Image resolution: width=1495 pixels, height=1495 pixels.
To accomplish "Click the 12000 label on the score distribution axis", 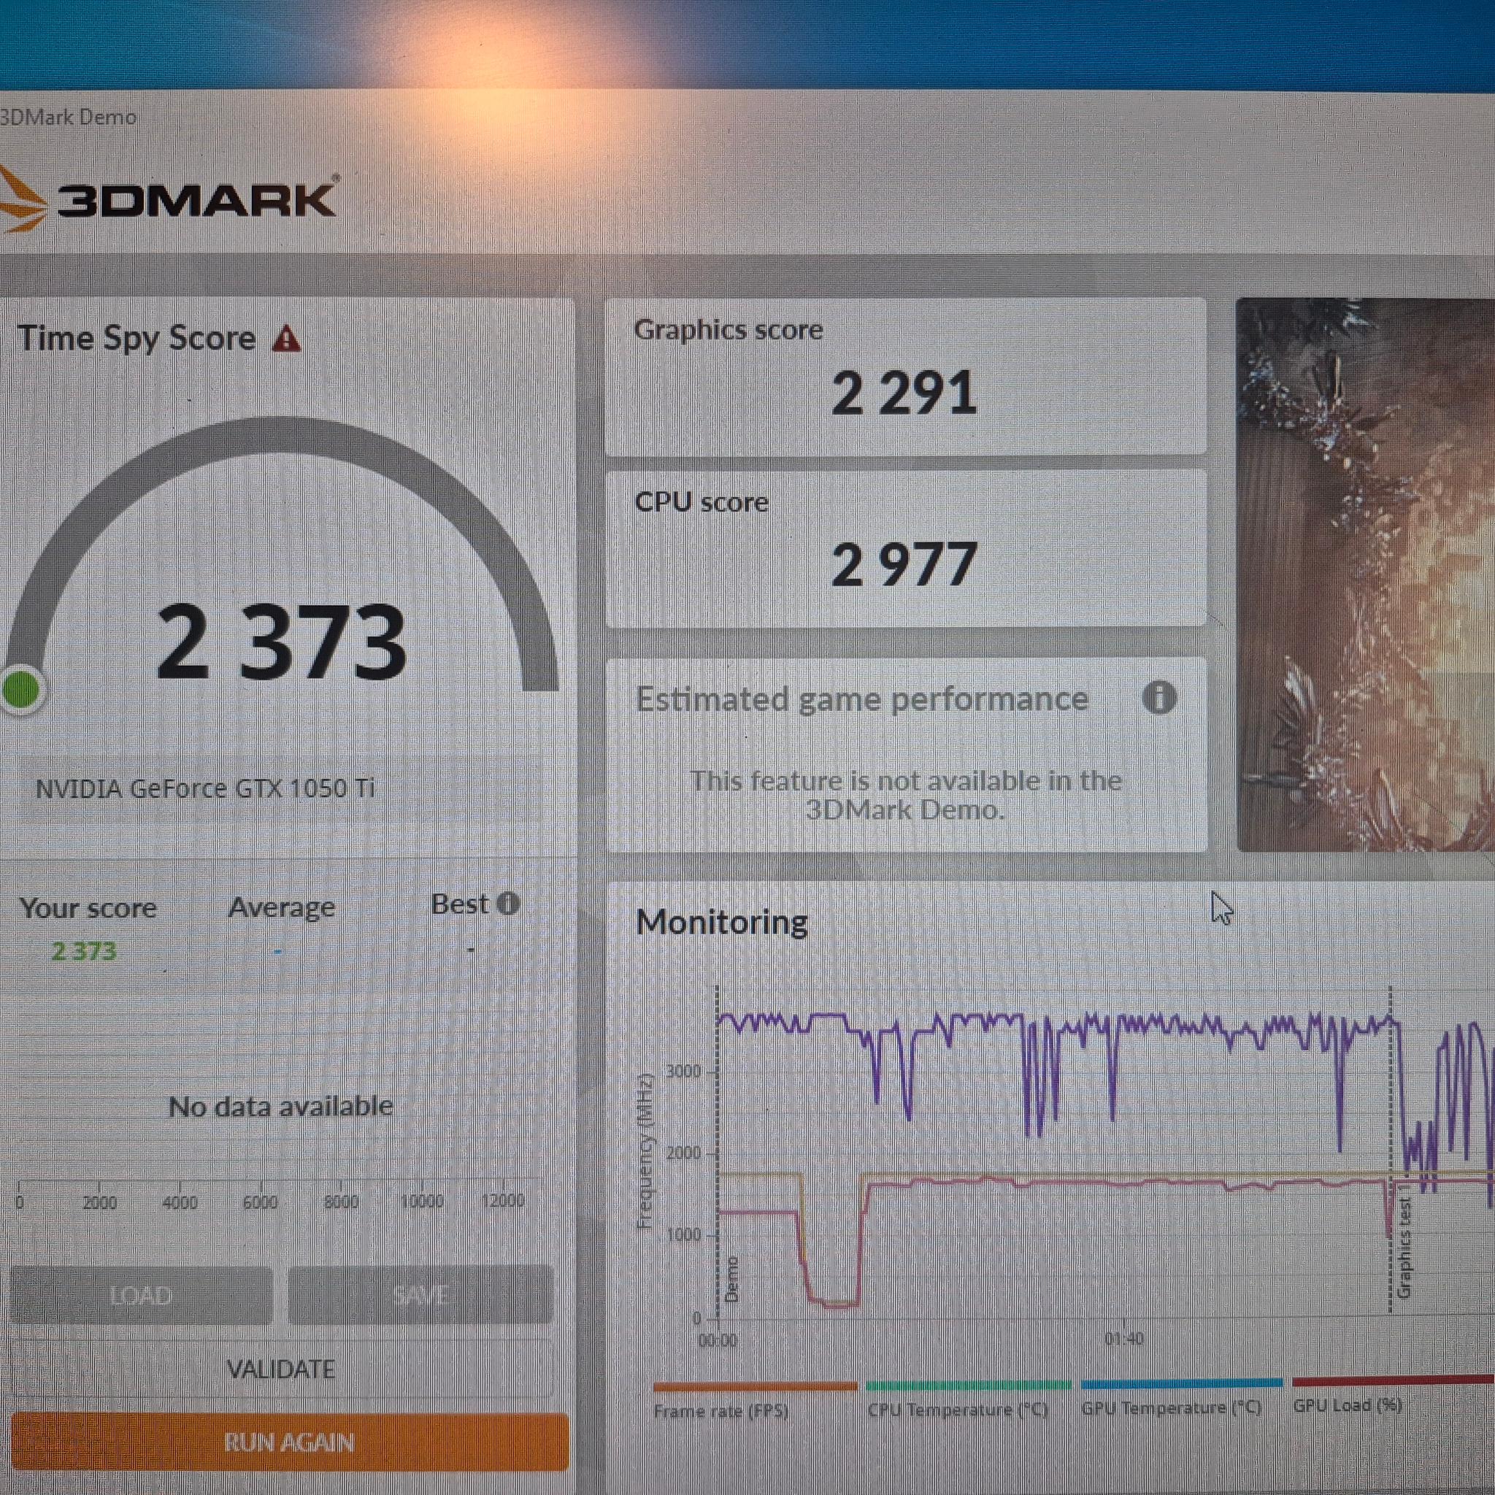I will (x=502, y=1199).
